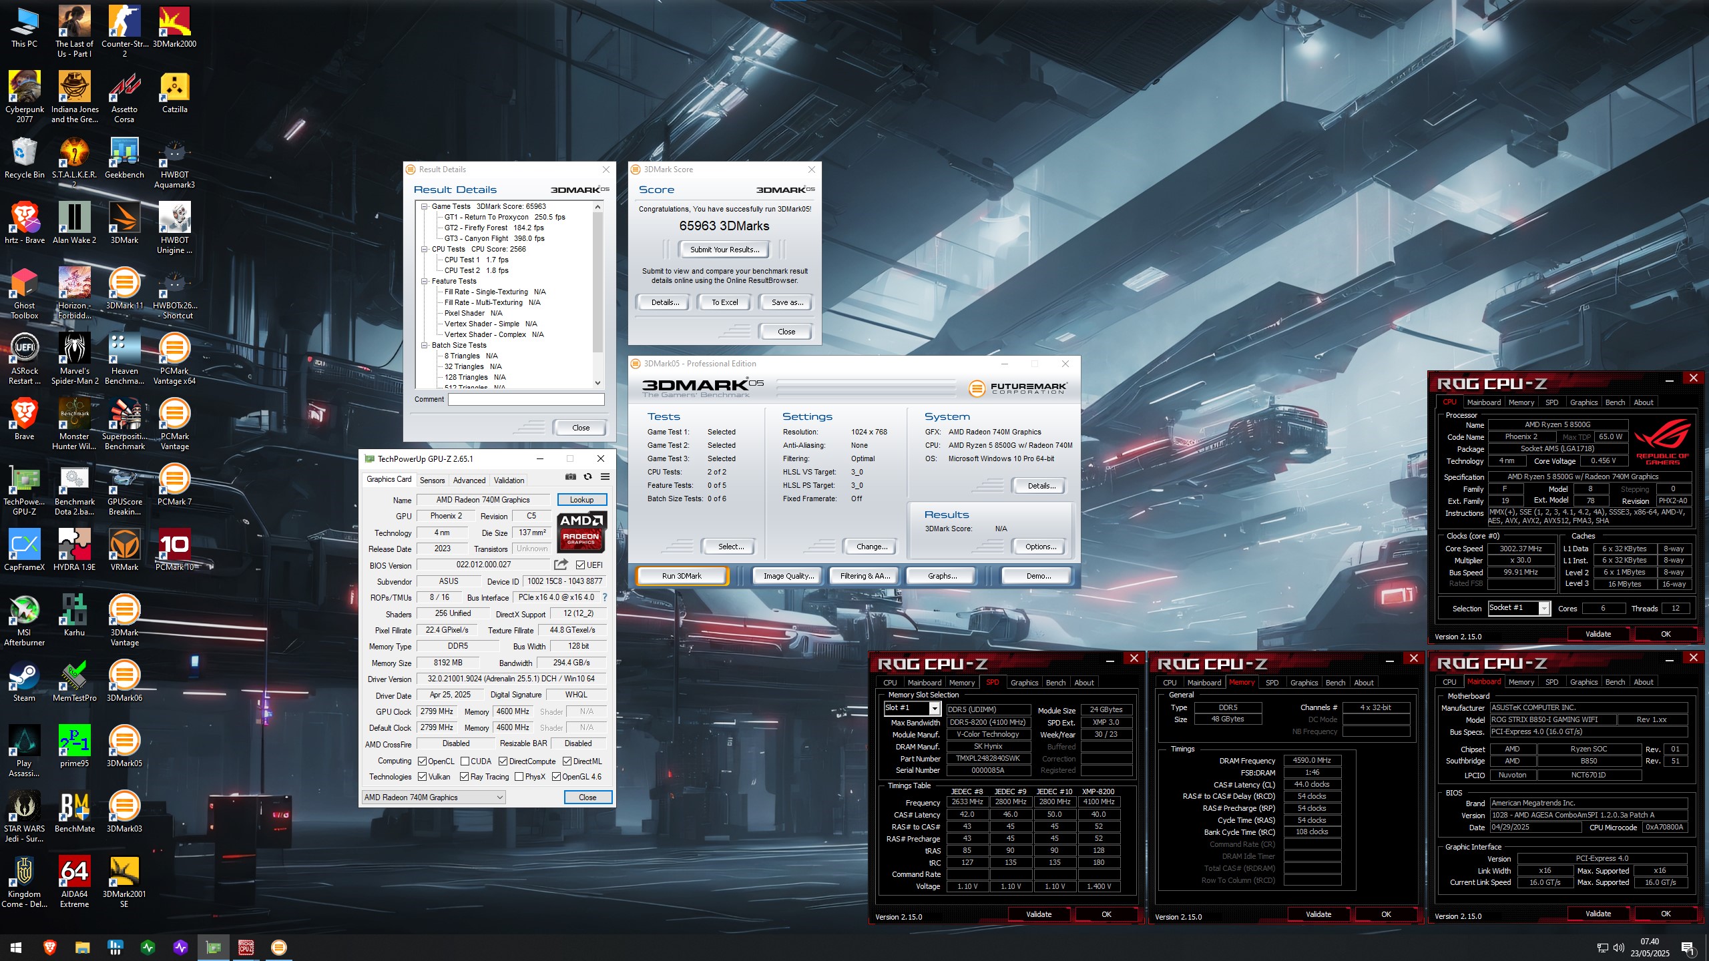Click Brave browser taskbar icon

[x=49, y=947]
